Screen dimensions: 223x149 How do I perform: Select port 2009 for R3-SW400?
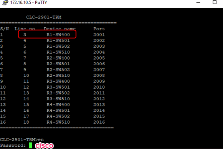coord(99,81)
